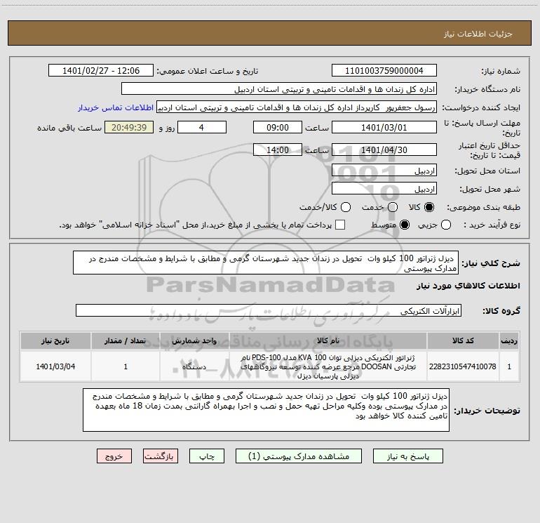Click the خروج exit button

pyautogui.click(x=114, y=456)
